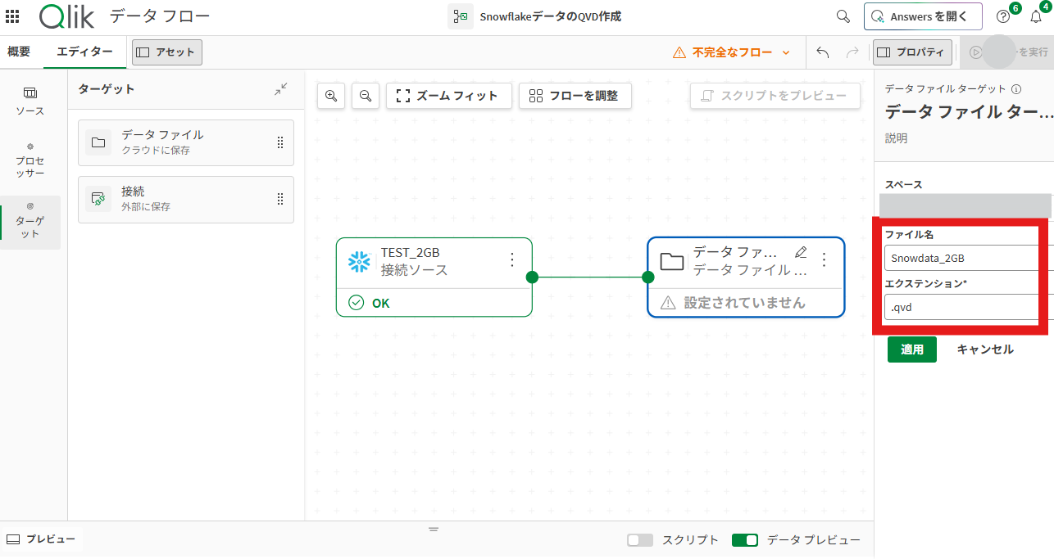This screenshot has width=1054, height=559.
Task: Toggle the スクリプト switch
Action: click(640, 540)
